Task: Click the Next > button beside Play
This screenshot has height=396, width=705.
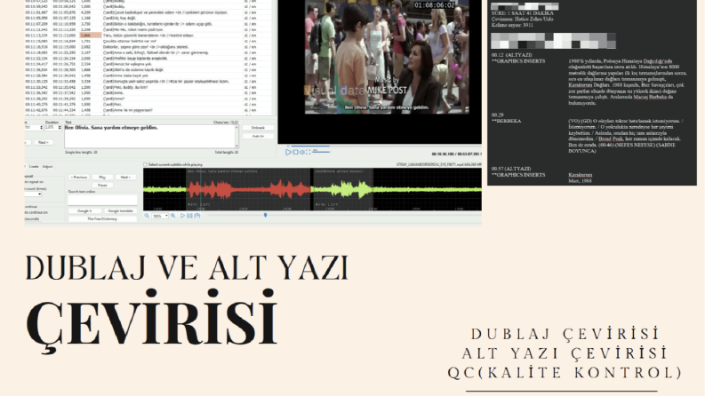Action: (125, 178)
